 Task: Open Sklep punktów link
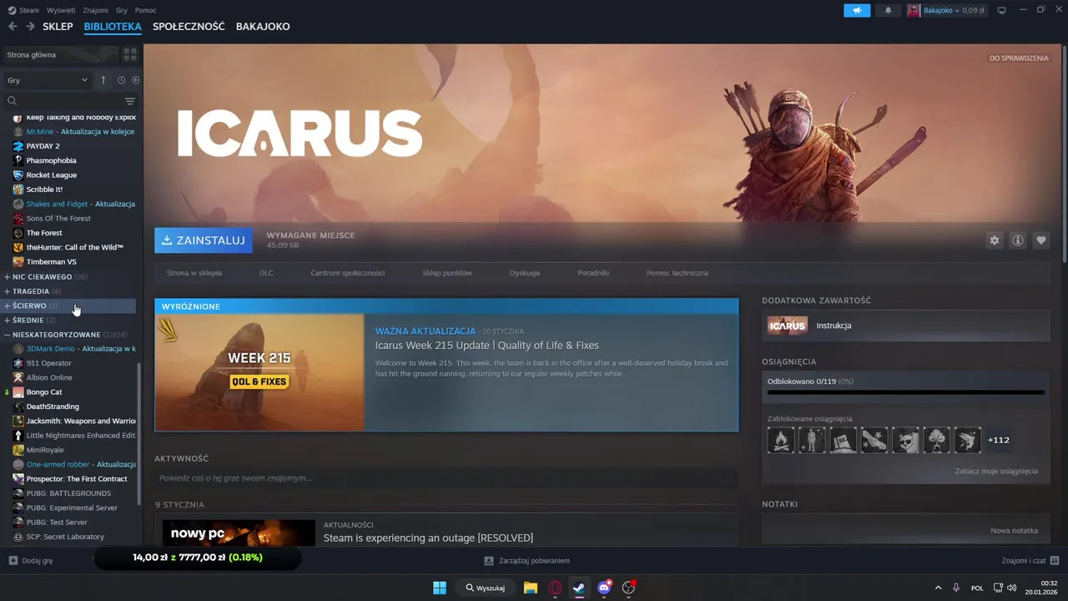click(x=447, y=273)
